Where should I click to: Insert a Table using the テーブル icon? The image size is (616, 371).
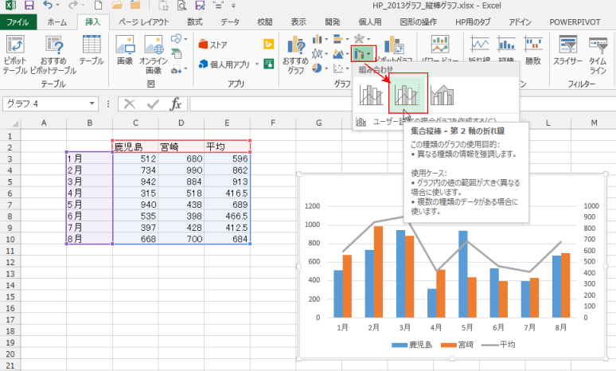tap(91, 53)
